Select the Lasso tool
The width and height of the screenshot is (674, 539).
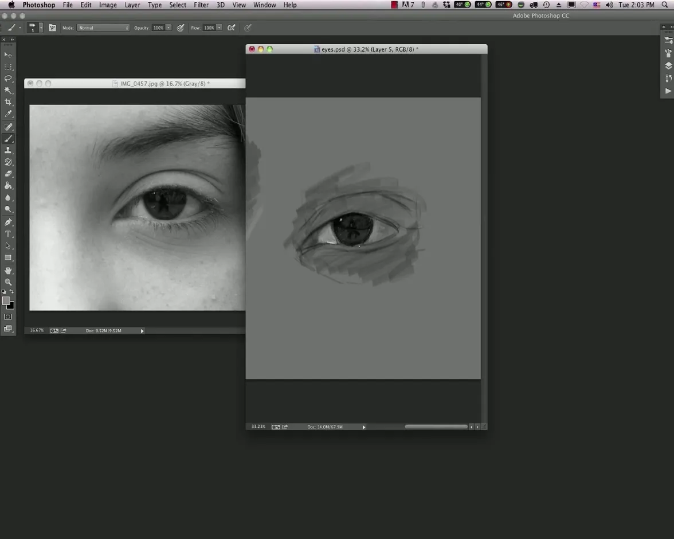click(x=8, y=78)
